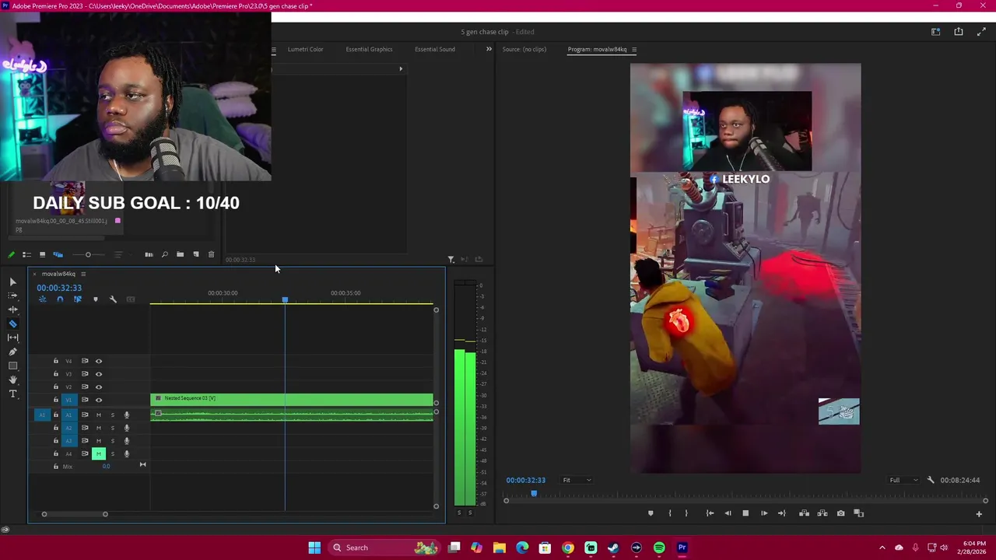Select the Selection tool arrow
Screen dimensions: 996x560
(12, 282)
